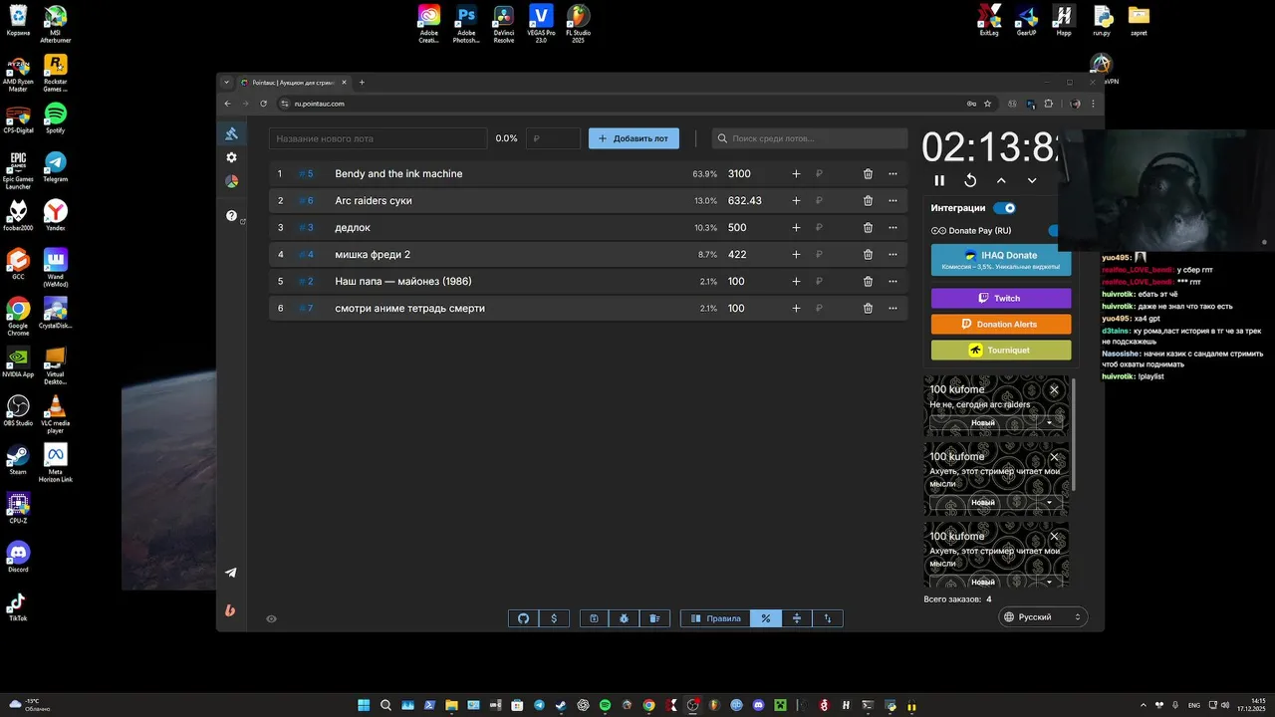The width and height of the screenshot is (1275, 717).
Task: Open the pie chart wheel page
Action: 231,181
